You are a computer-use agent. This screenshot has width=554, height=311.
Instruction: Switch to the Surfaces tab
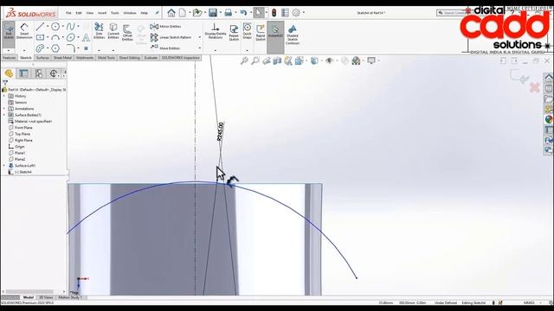coord(42,58)
